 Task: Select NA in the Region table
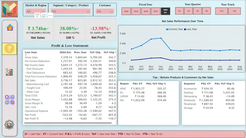pyautogui.click(x=122, y=100)
